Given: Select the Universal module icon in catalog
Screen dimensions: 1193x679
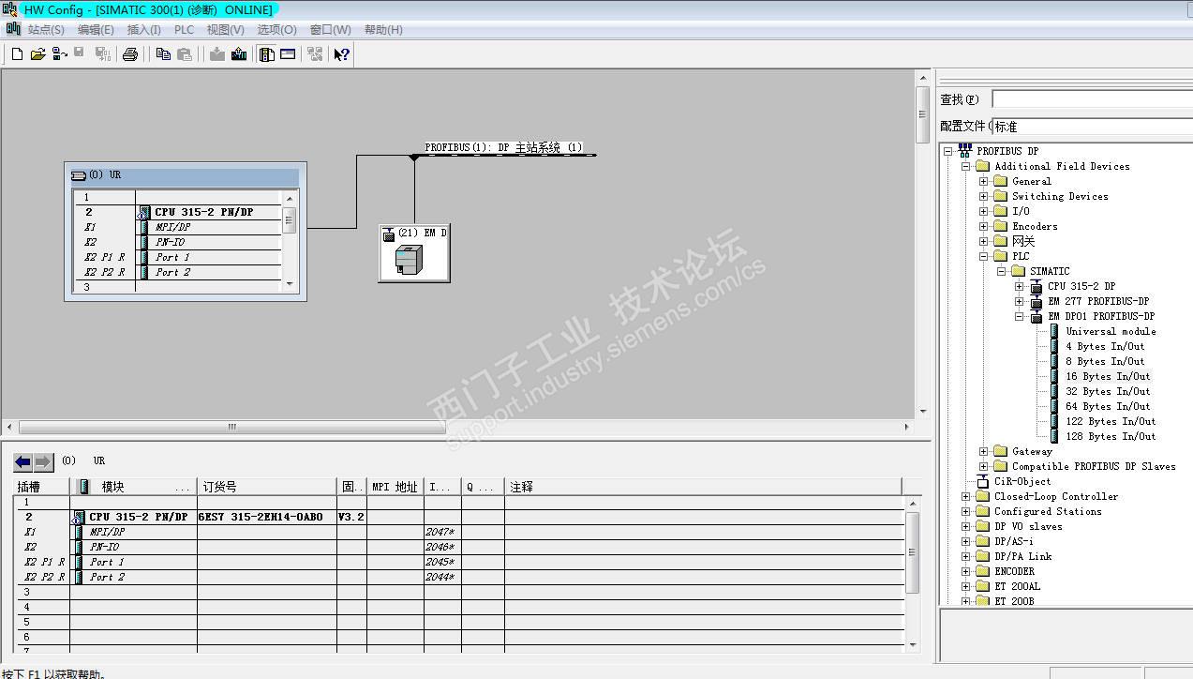Looking at the screenshot, I should point(1054,331).
